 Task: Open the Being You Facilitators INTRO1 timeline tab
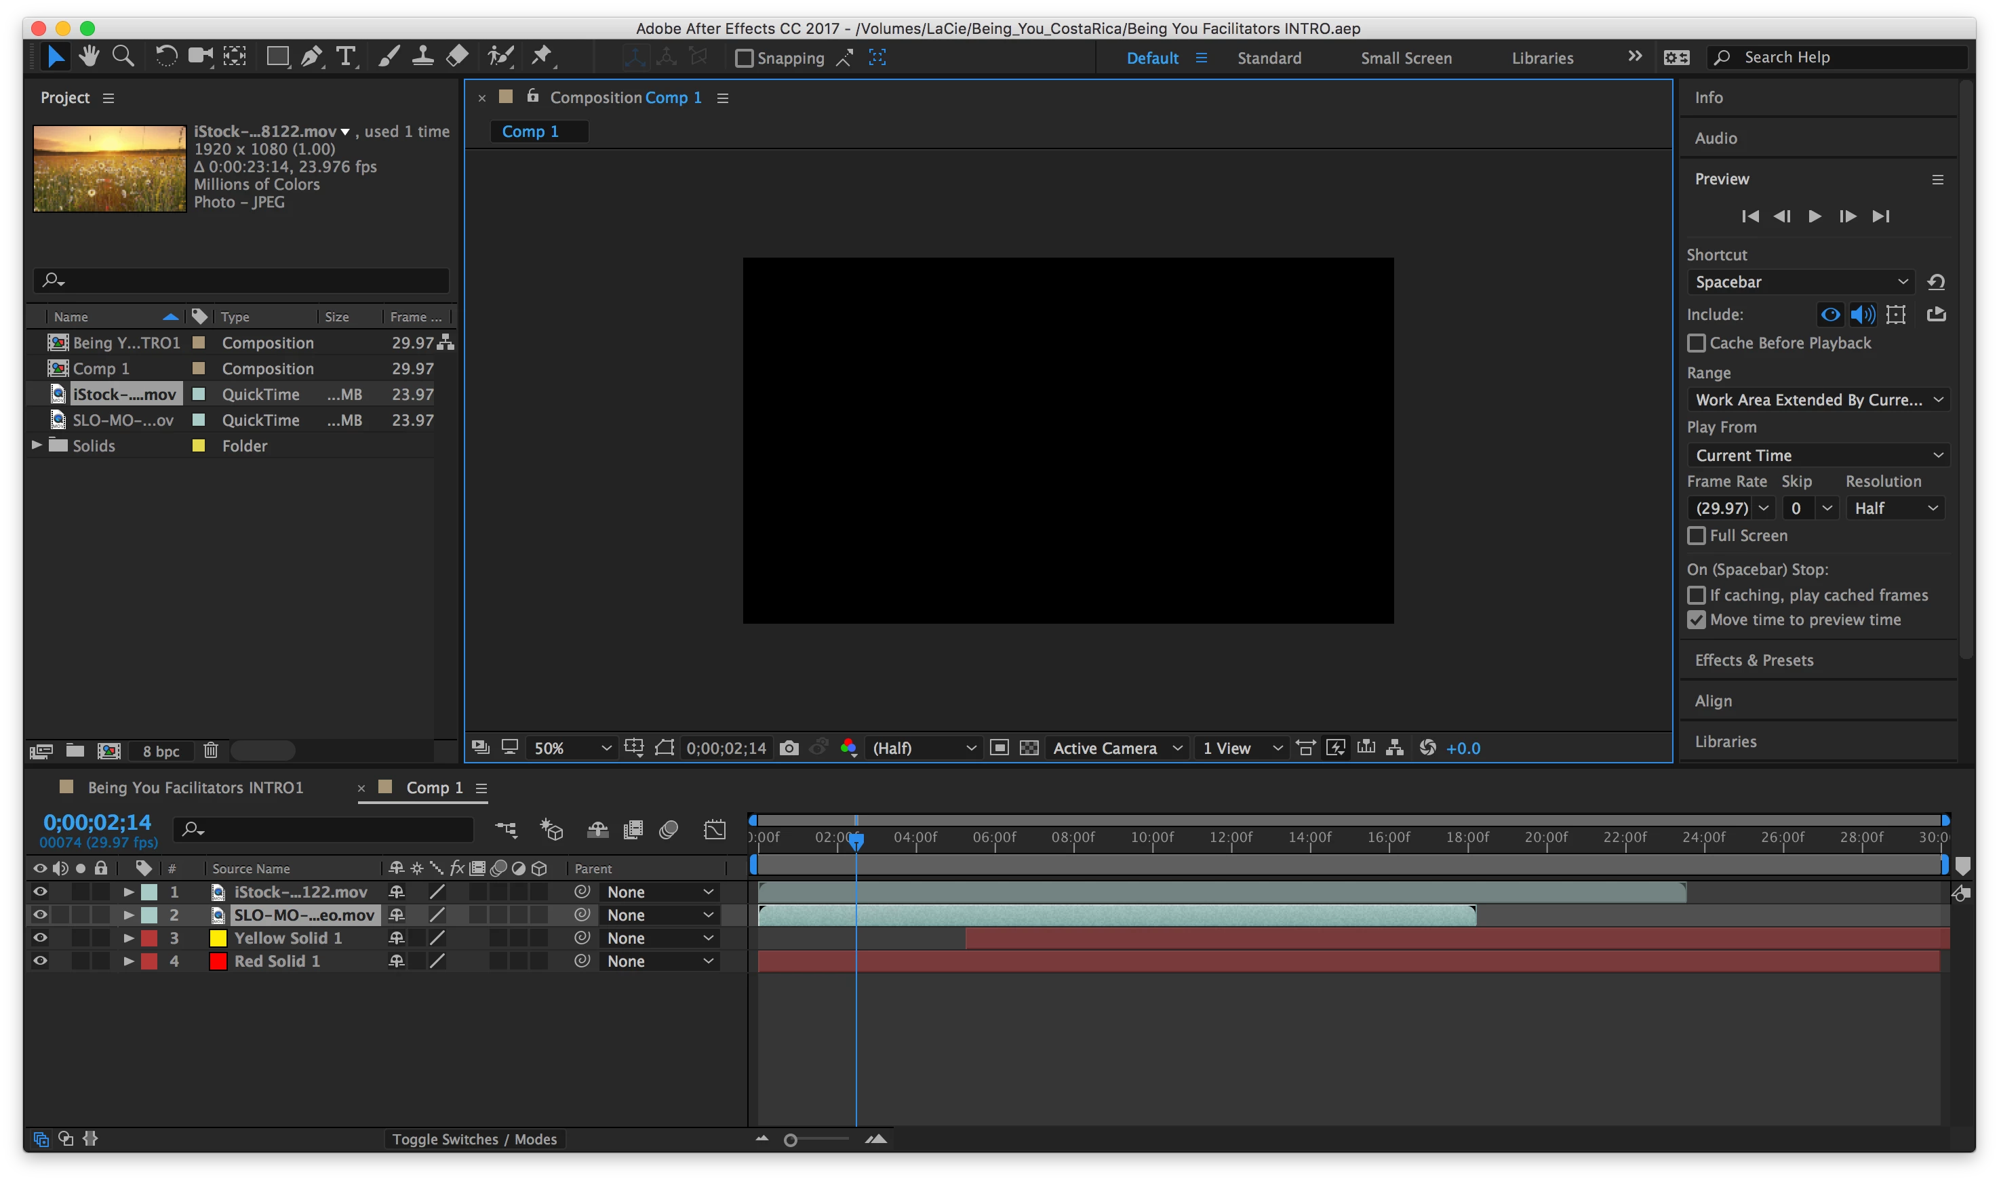(196, 788)
